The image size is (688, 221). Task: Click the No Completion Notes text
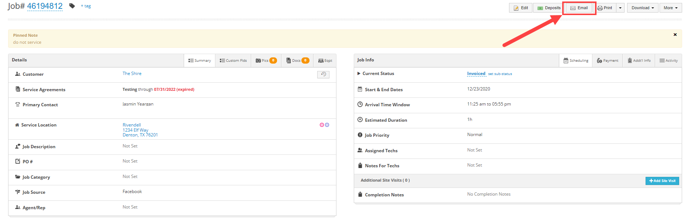click(489, 194)
